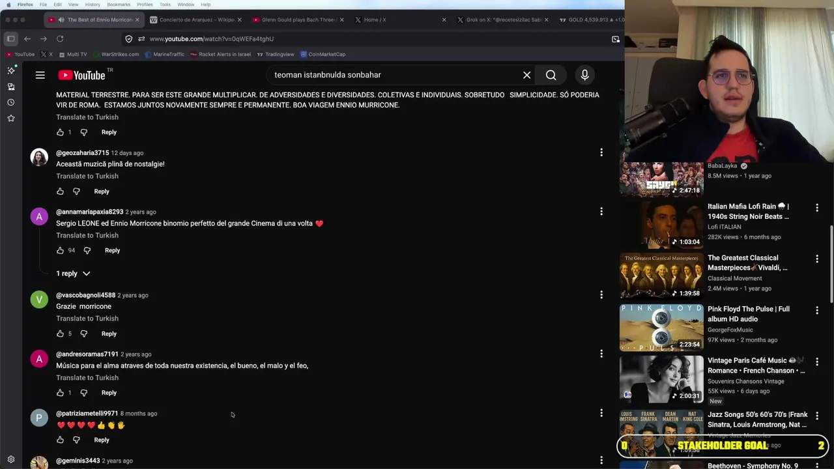Open options for @andresoramas7191 comment
This screenshot has height=469, width=834.
click(601, 354)
